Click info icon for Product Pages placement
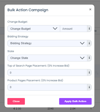The width and height of the screenshot is (100, 112). [x=89, y=87]
